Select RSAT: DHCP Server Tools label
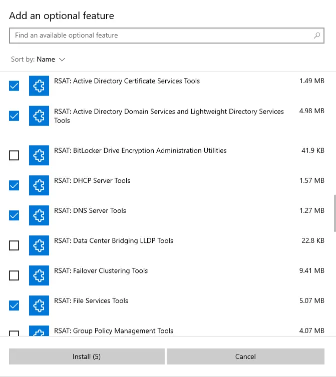Image resolution: width=336 pixels, height=377 pixels. coord(92,181)
